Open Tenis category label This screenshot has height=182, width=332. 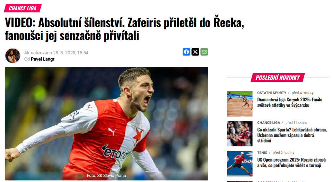coord(262,153)
